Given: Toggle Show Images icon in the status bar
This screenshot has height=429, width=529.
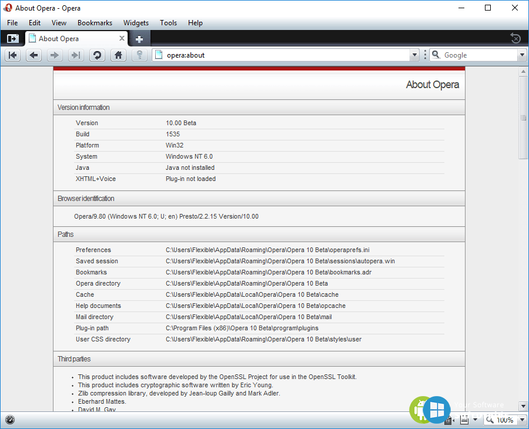Looking at the screenshot, I should click(x=464, y=420).
